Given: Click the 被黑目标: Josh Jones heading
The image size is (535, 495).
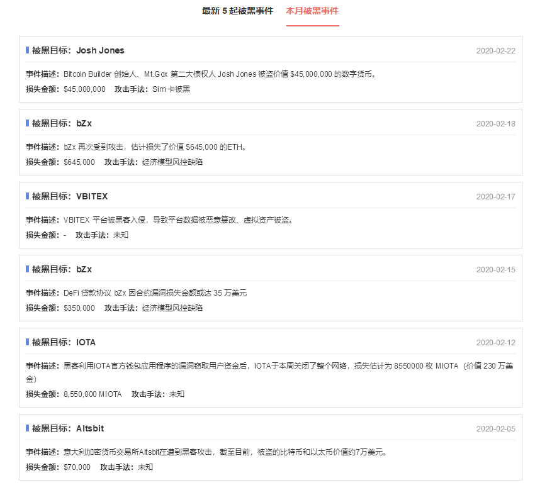Looking at the screenshot, I should pyautogui.click(x=78, y=50).
